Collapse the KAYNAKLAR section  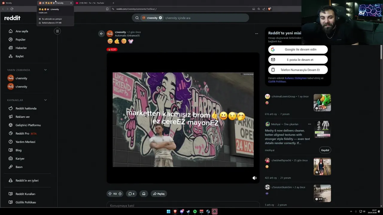45,100
